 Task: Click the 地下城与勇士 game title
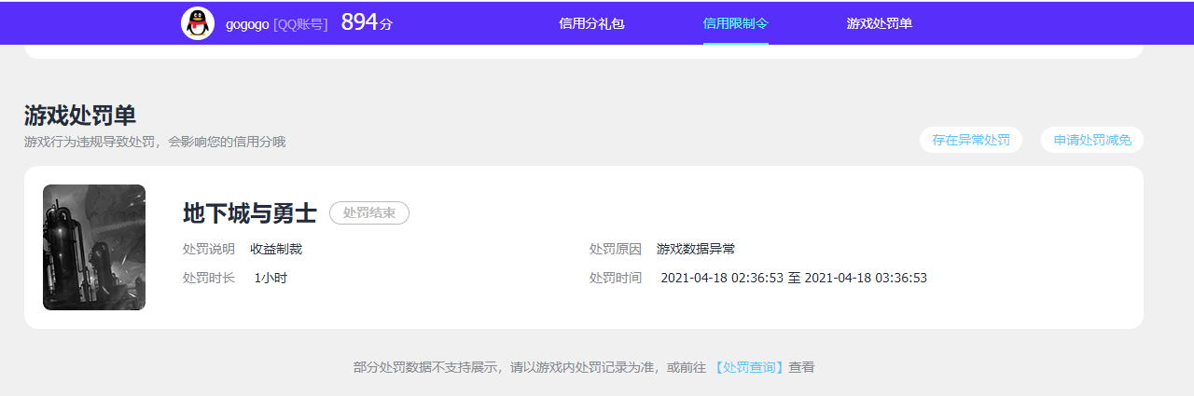(250, 213)
